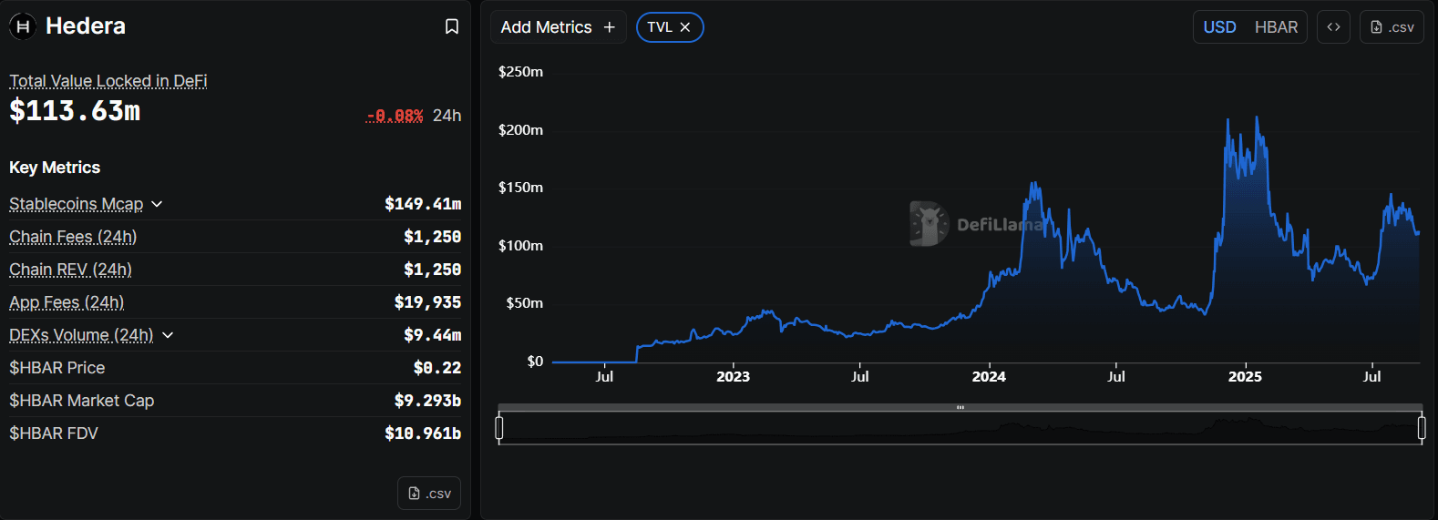
Task: Click plus icon in Add Metrics
Action: pyautogui.click(x=610, y=27)
